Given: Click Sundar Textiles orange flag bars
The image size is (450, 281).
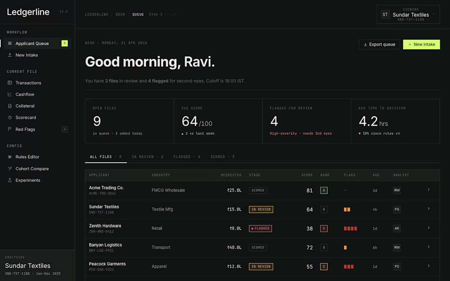Looking at the screenshot, I should [x=347, y=210].
